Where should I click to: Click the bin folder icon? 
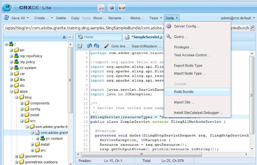(x=16, y=50)
